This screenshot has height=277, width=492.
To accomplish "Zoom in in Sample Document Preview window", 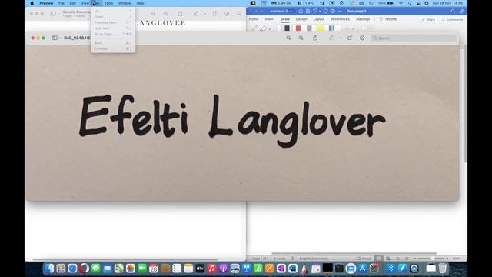I will (166, 14).
